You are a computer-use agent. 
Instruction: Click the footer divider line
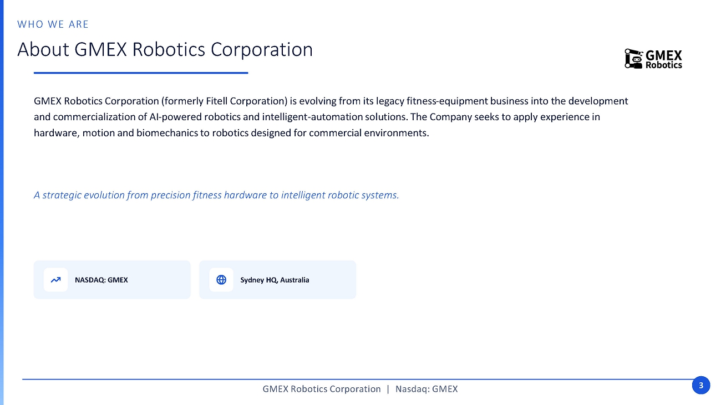tap(358, 380)
